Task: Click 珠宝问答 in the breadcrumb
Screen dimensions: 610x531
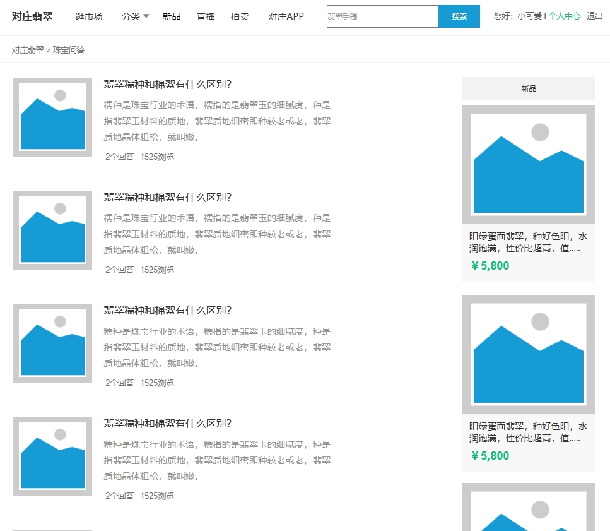Action: 69,50
